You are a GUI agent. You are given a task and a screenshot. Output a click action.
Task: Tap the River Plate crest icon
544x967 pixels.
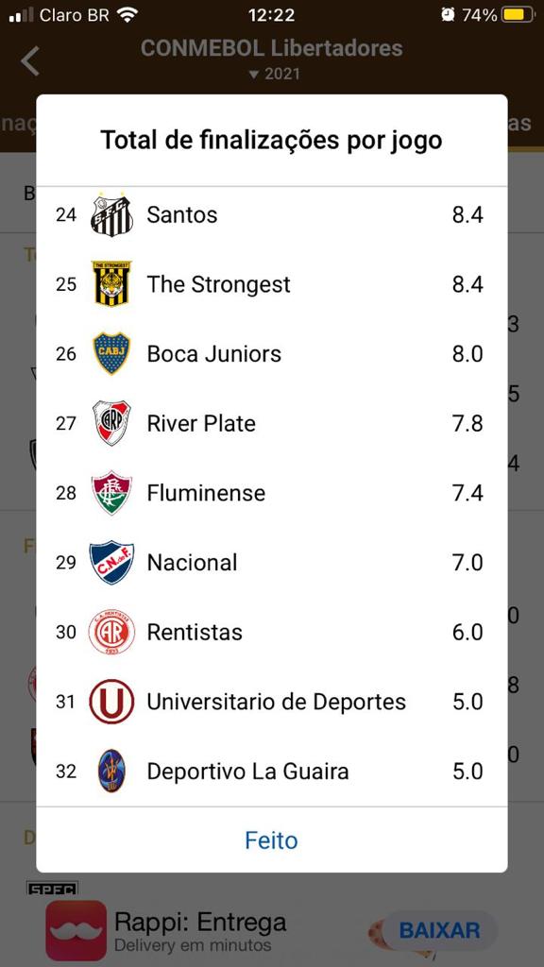pyautogui.click(x=111, y=423)
